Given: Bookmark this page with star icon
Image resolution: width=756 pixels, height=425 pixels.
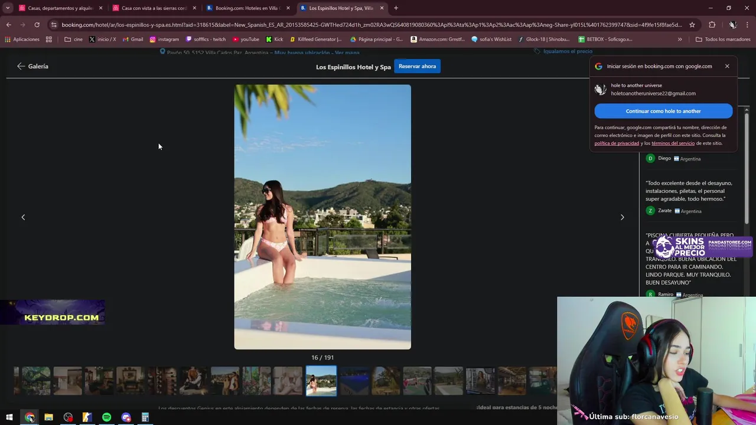Looking at the screenshot, I should [692, 25].
